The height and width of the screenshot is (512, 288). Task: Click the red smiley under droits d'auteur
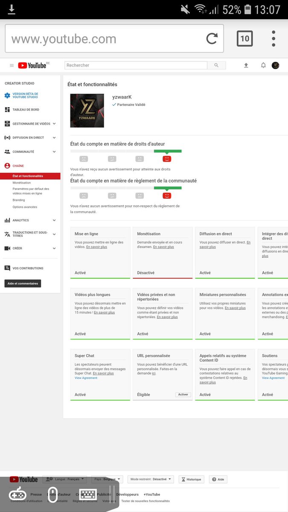tap(167, 159)
